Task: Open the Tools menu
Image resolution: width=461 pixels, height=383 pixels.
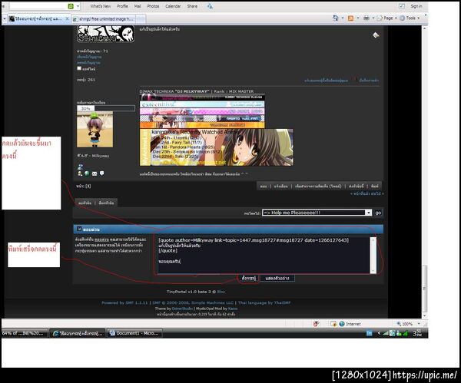Action: point(410,18)
